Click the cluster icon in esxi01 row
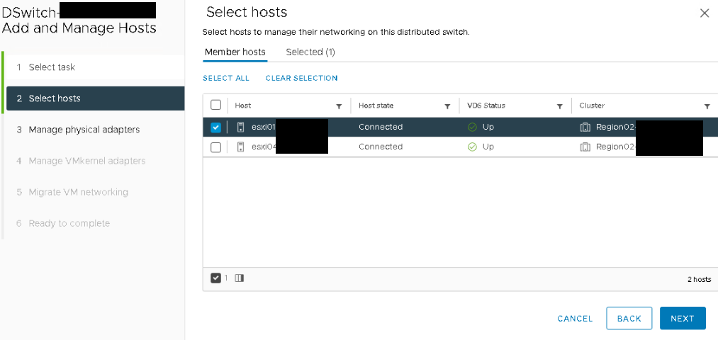This screenshot has height=340, width=718. (585, 127)
